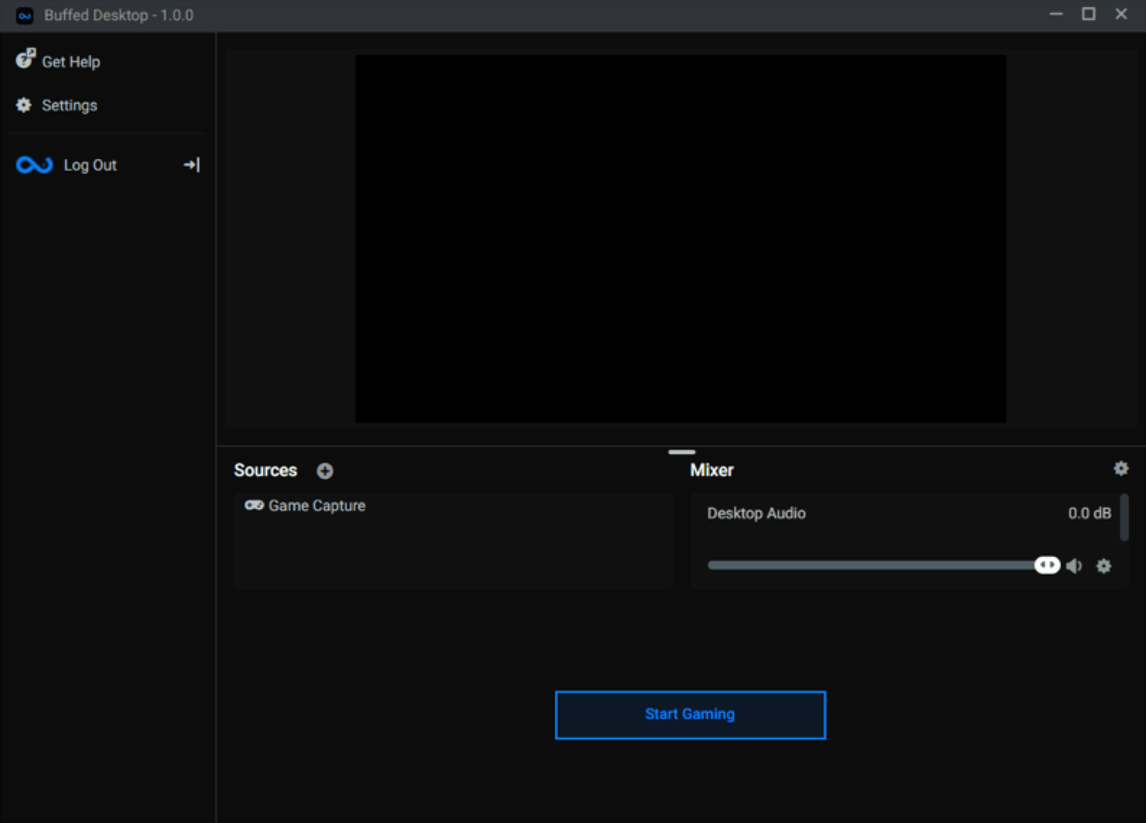This screenshot has height=823, width=1146.
Task: Minimize the Buffed Desktop window
Action: point(1056,14)
